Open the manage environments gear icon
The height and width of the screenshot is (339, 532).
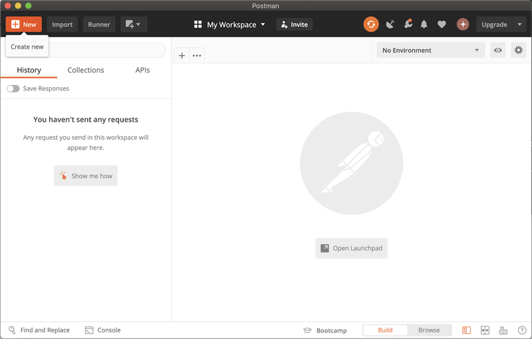point(518,51)
